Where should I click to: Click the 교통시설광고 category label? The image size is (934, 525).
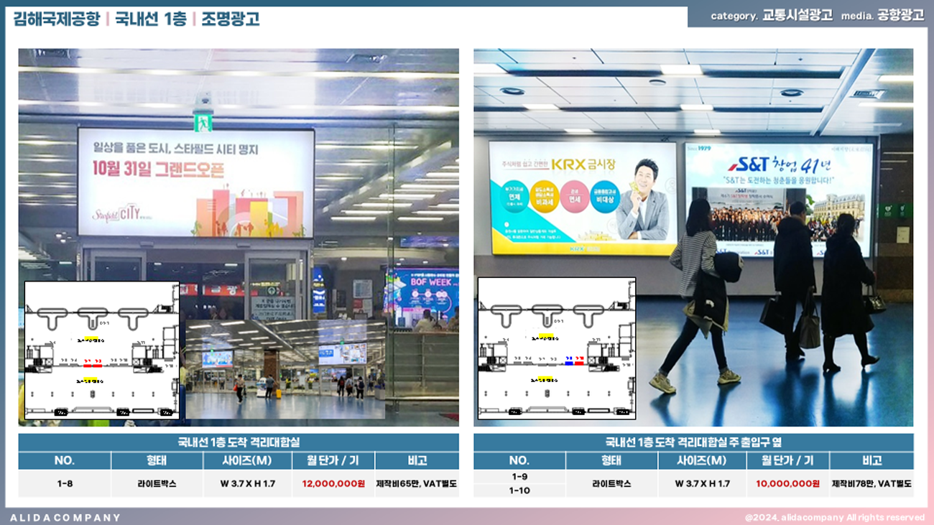(797, 16)
